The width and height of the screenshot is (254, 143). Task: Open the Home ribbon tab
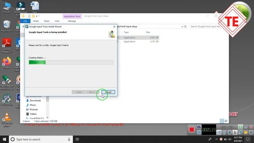[x=36, y=21]
